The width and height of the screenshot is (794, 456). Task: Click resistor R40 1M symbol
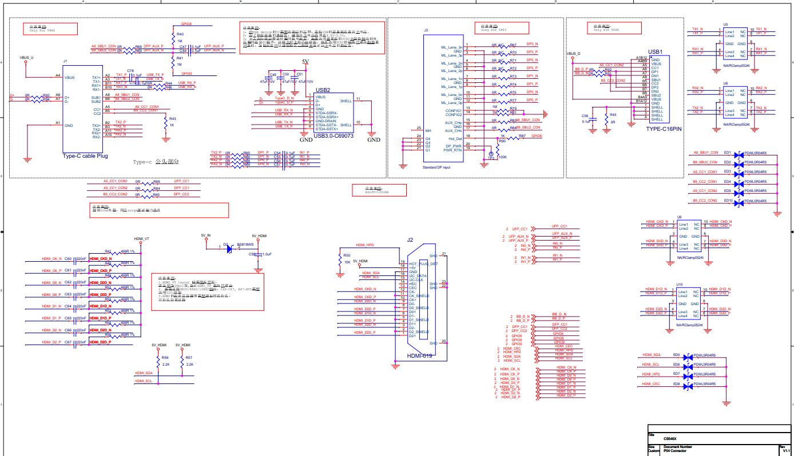pos(173,38)
